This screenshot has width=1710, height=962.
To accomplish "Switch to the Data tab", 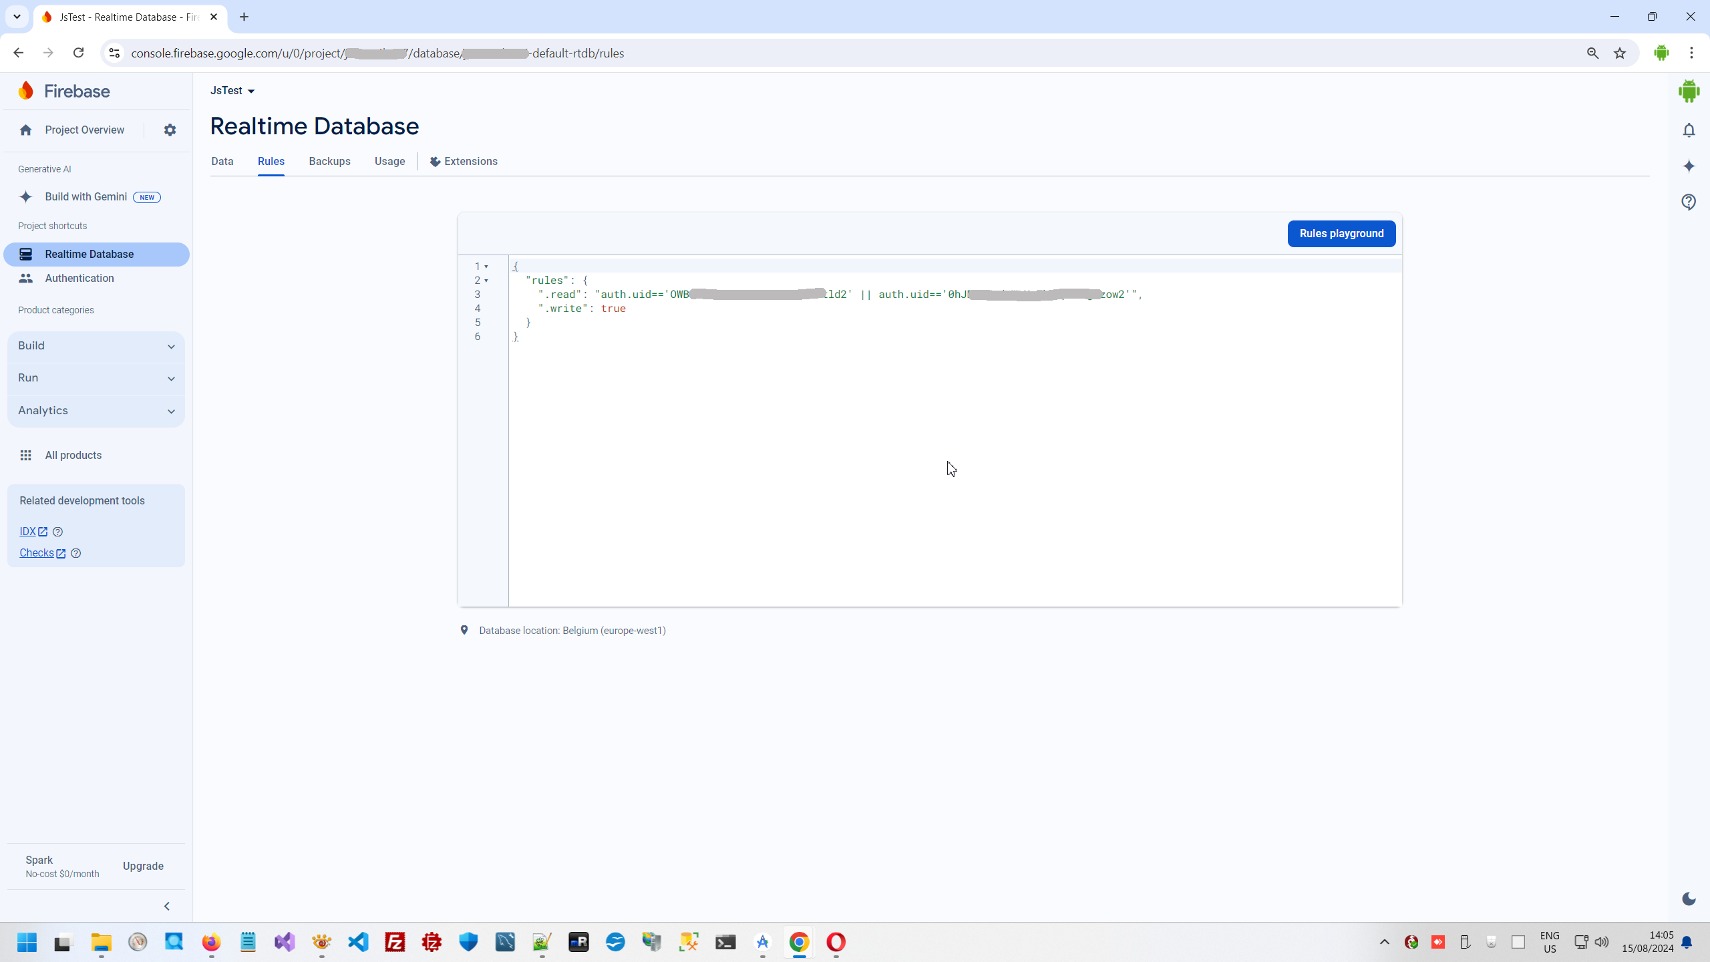I will coord(222,162).
